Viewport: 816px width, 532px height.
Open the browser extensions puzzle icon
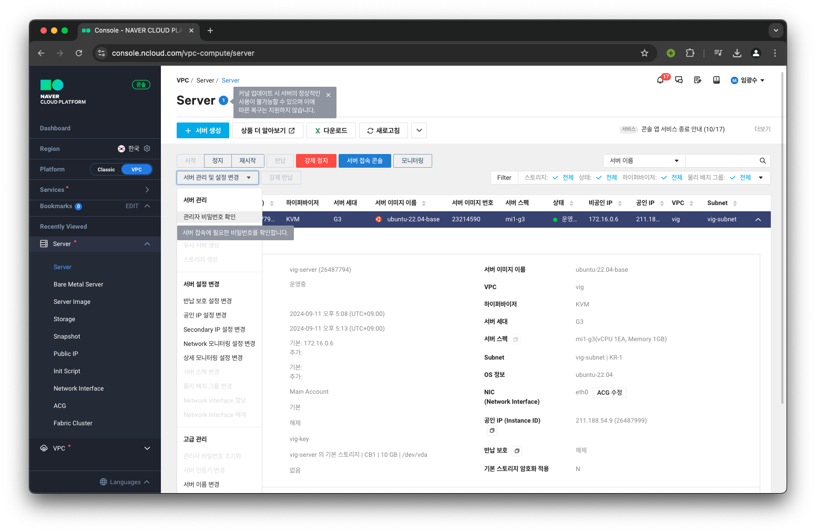(690, 53)
